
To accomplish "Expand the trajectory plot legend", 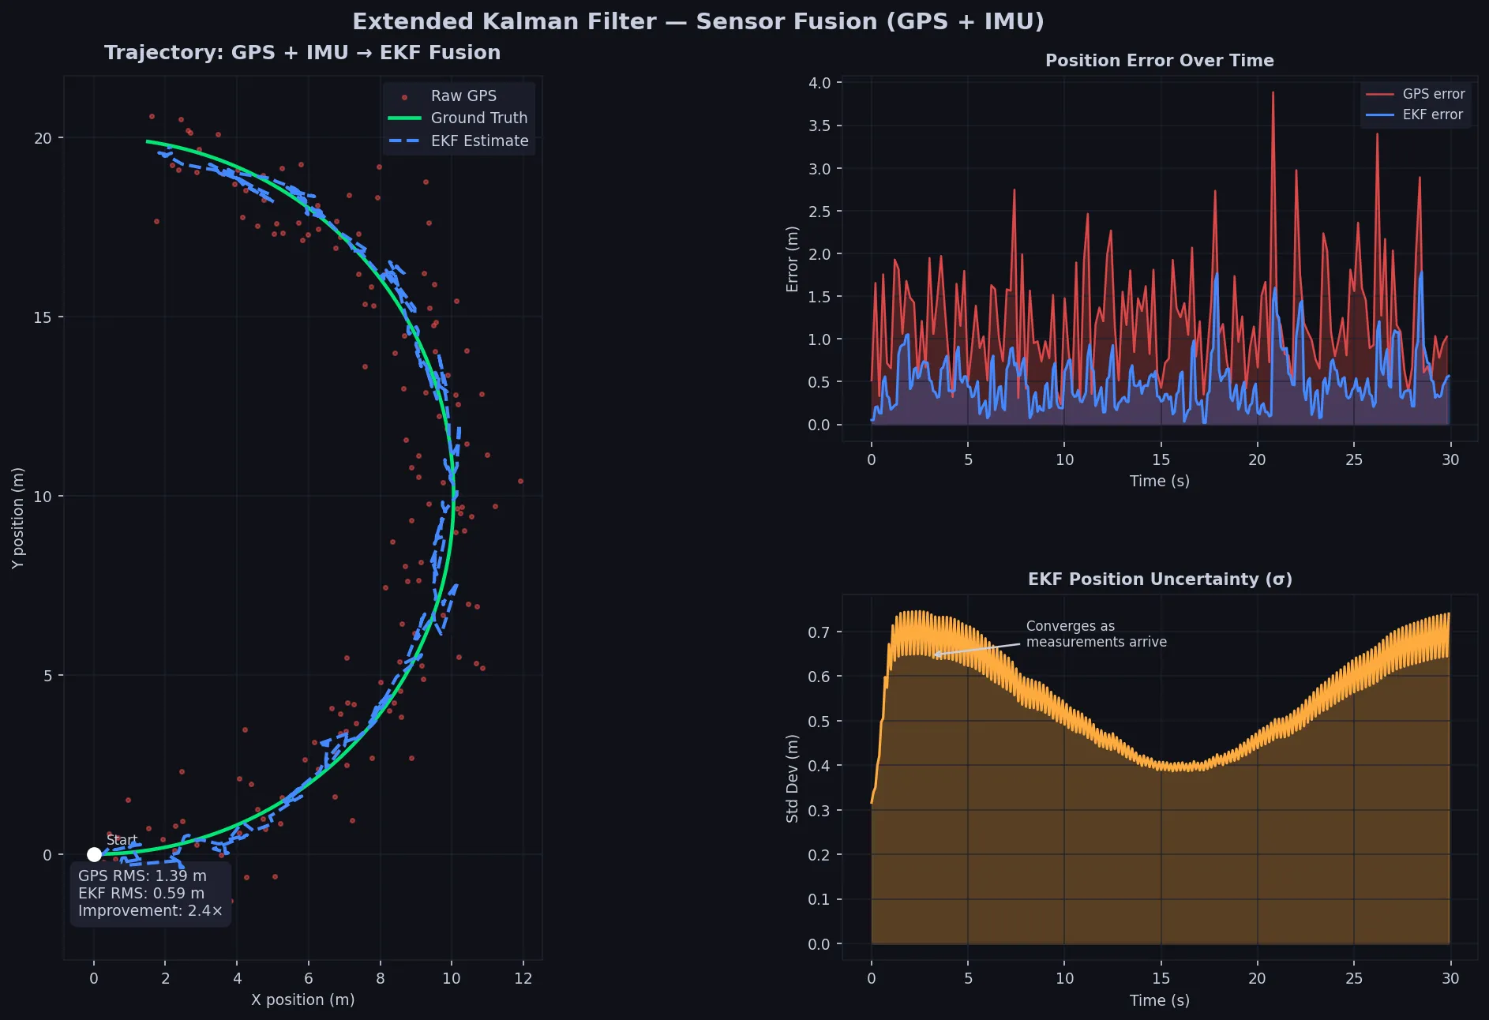I will 458,118.
